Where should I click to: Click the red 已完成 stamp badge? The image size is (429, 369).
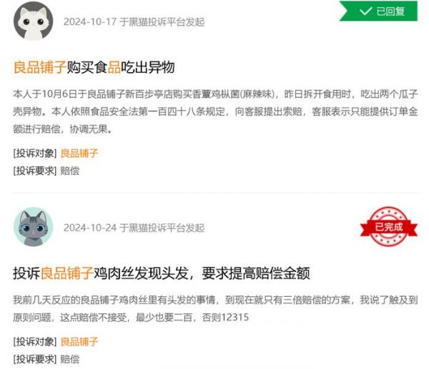(388, 227)
